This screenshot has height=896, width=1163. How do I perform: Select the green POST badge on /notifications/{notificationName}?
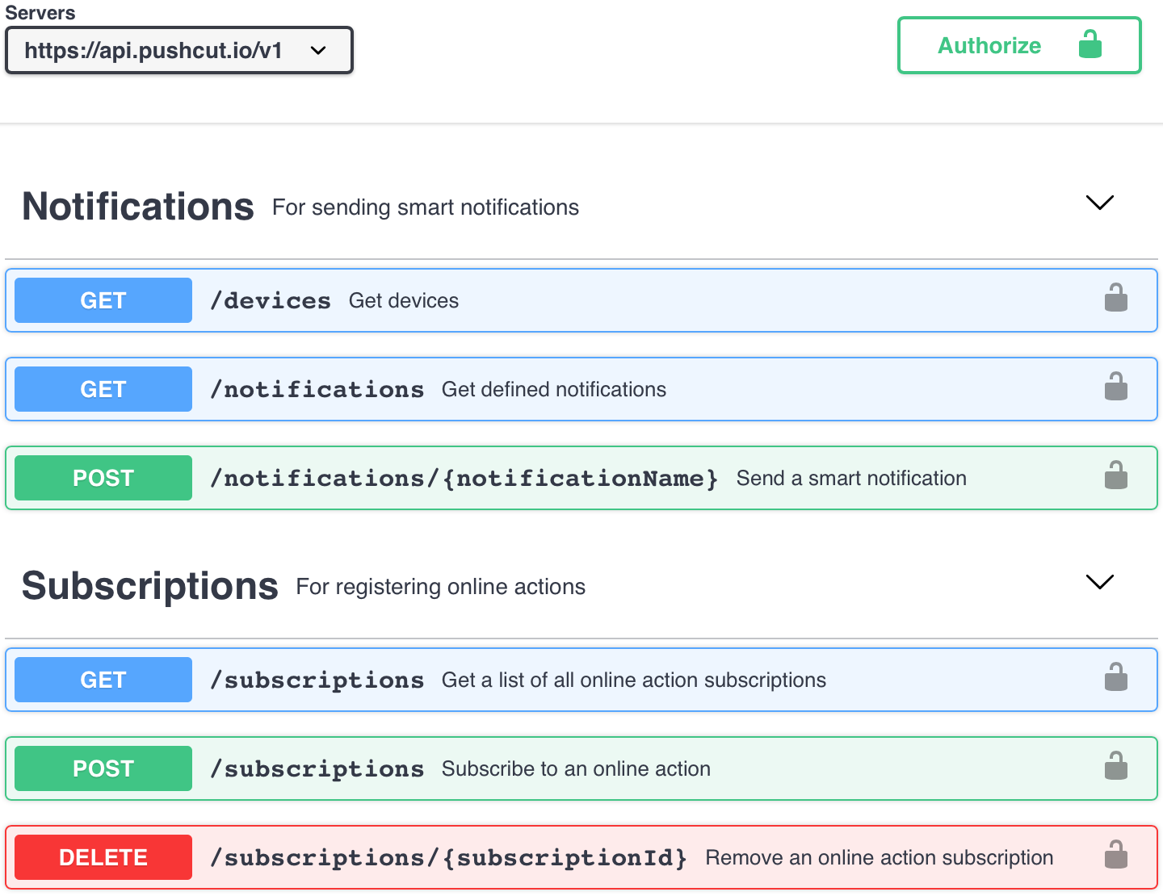pyautogui.click(x=103, y=477)
